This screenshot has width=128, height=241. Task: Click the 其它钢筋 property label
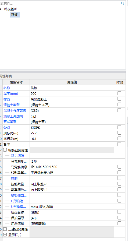(x=17, y=156)
